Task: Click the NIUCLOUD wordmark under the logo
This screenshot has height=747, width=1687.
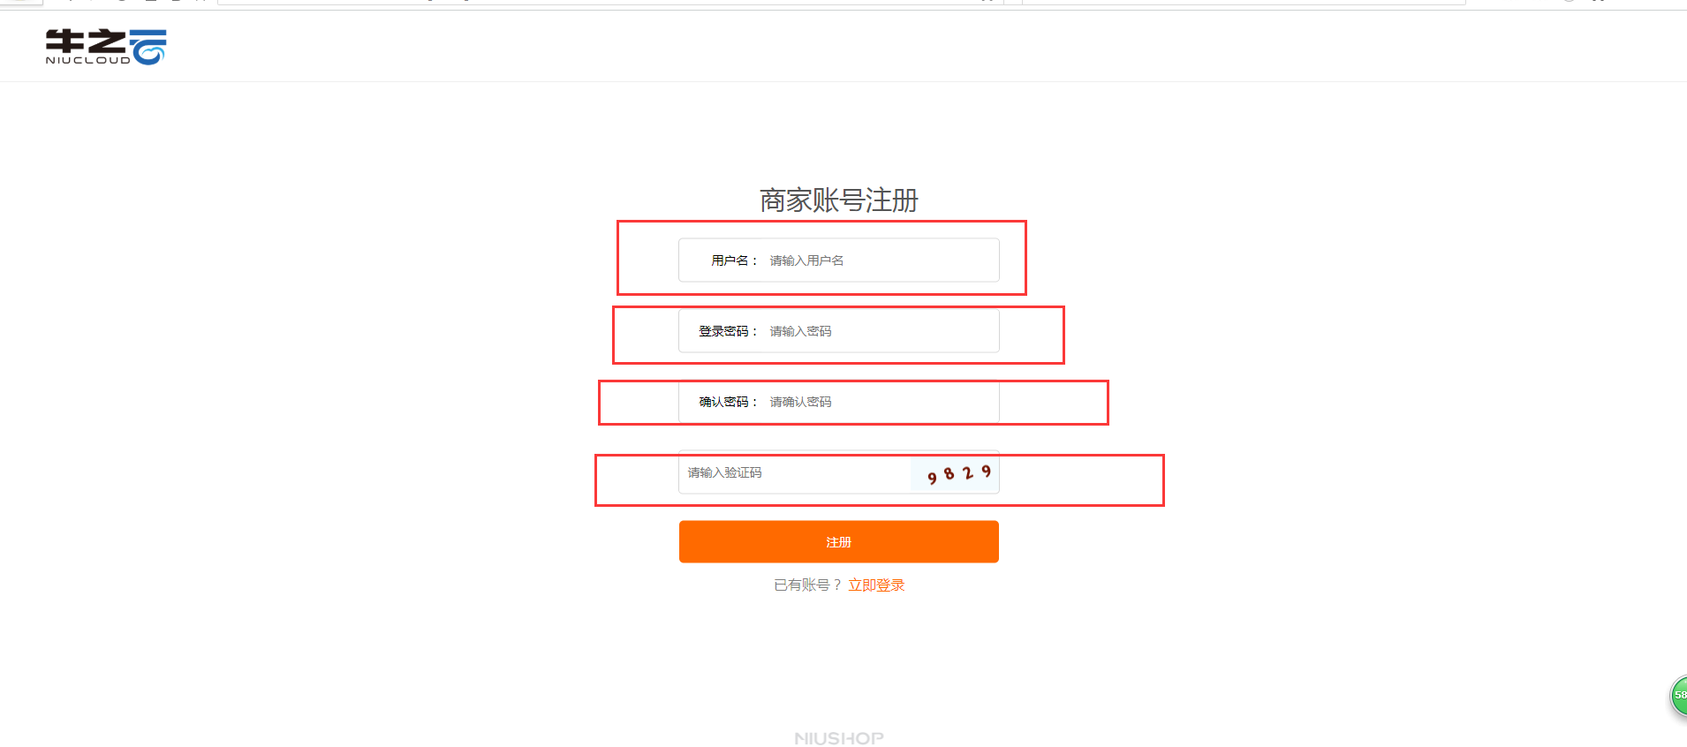Action: click(87, 60)
